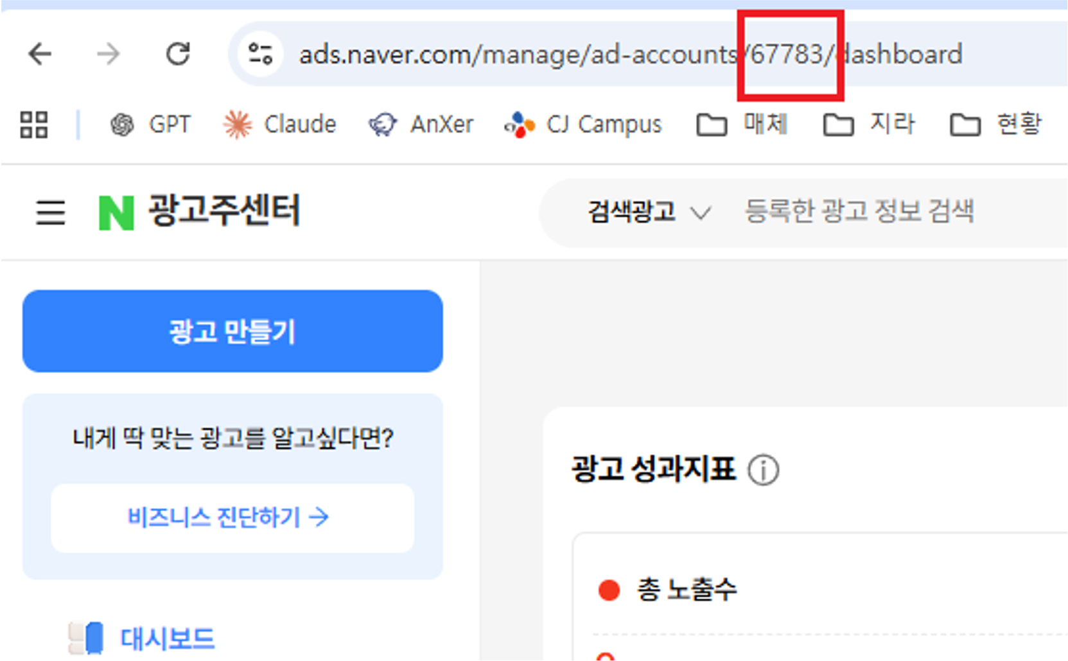This screenshot has width=1068, height=661.
Task: Click the 대시보드 sidebar icon
Action: [86, 639]
